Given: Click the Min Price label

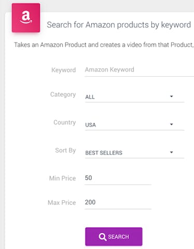Looking at the screenshot, I should point(63,178).
